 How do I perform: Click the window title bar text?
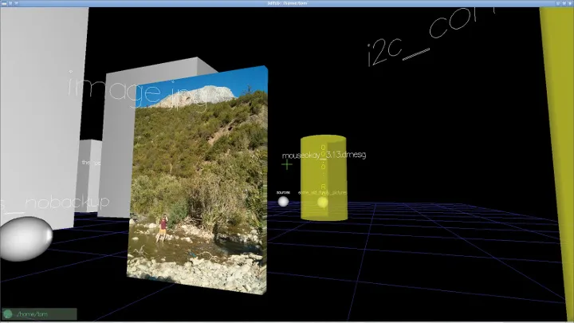click(x=287, y=3)
